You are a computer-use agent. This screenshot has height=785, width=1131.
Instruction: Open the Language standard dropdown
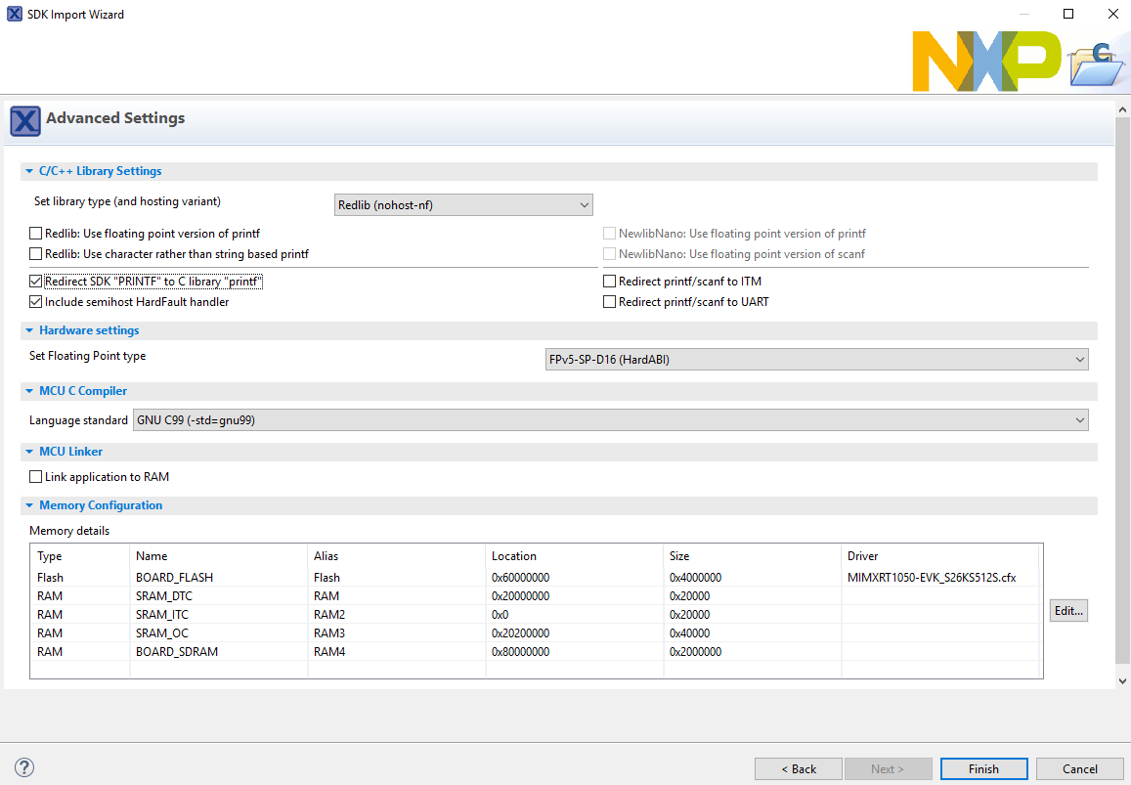[x=609, y=420]
